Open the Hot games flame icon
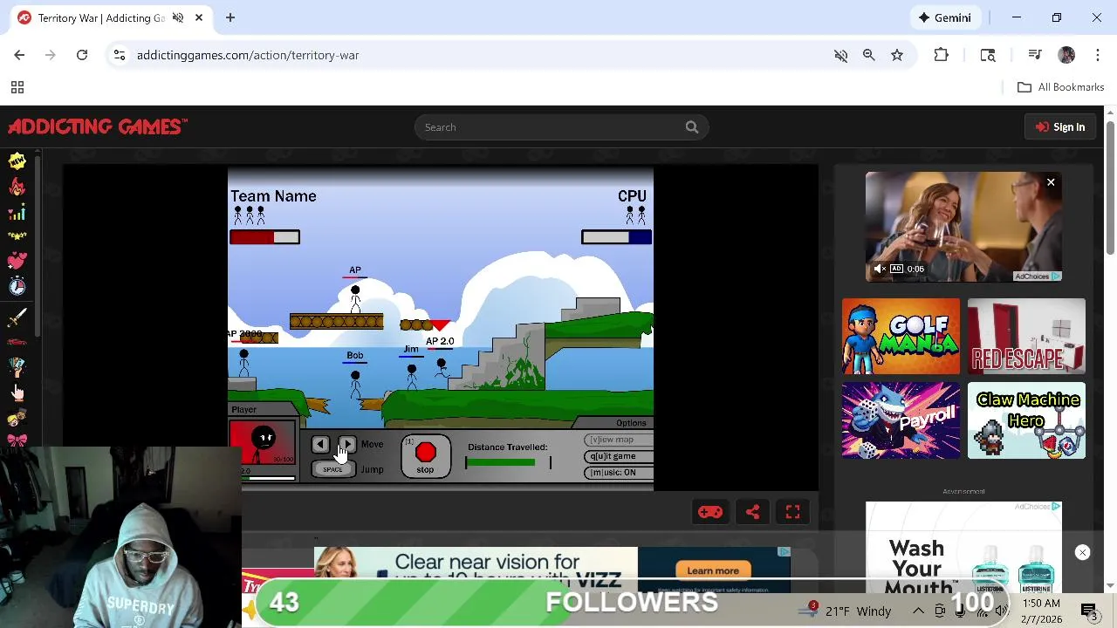The height and width of the screenshot is (628, 1117). click(17, 187)
